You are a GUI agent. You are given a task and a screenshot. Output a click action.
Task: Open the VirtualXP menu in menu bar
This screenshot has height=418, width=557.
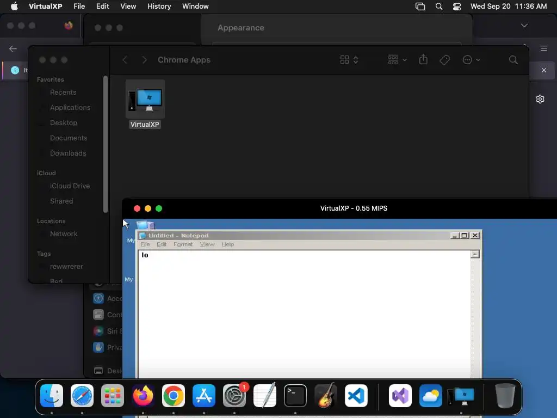click(x=46, y=6)
